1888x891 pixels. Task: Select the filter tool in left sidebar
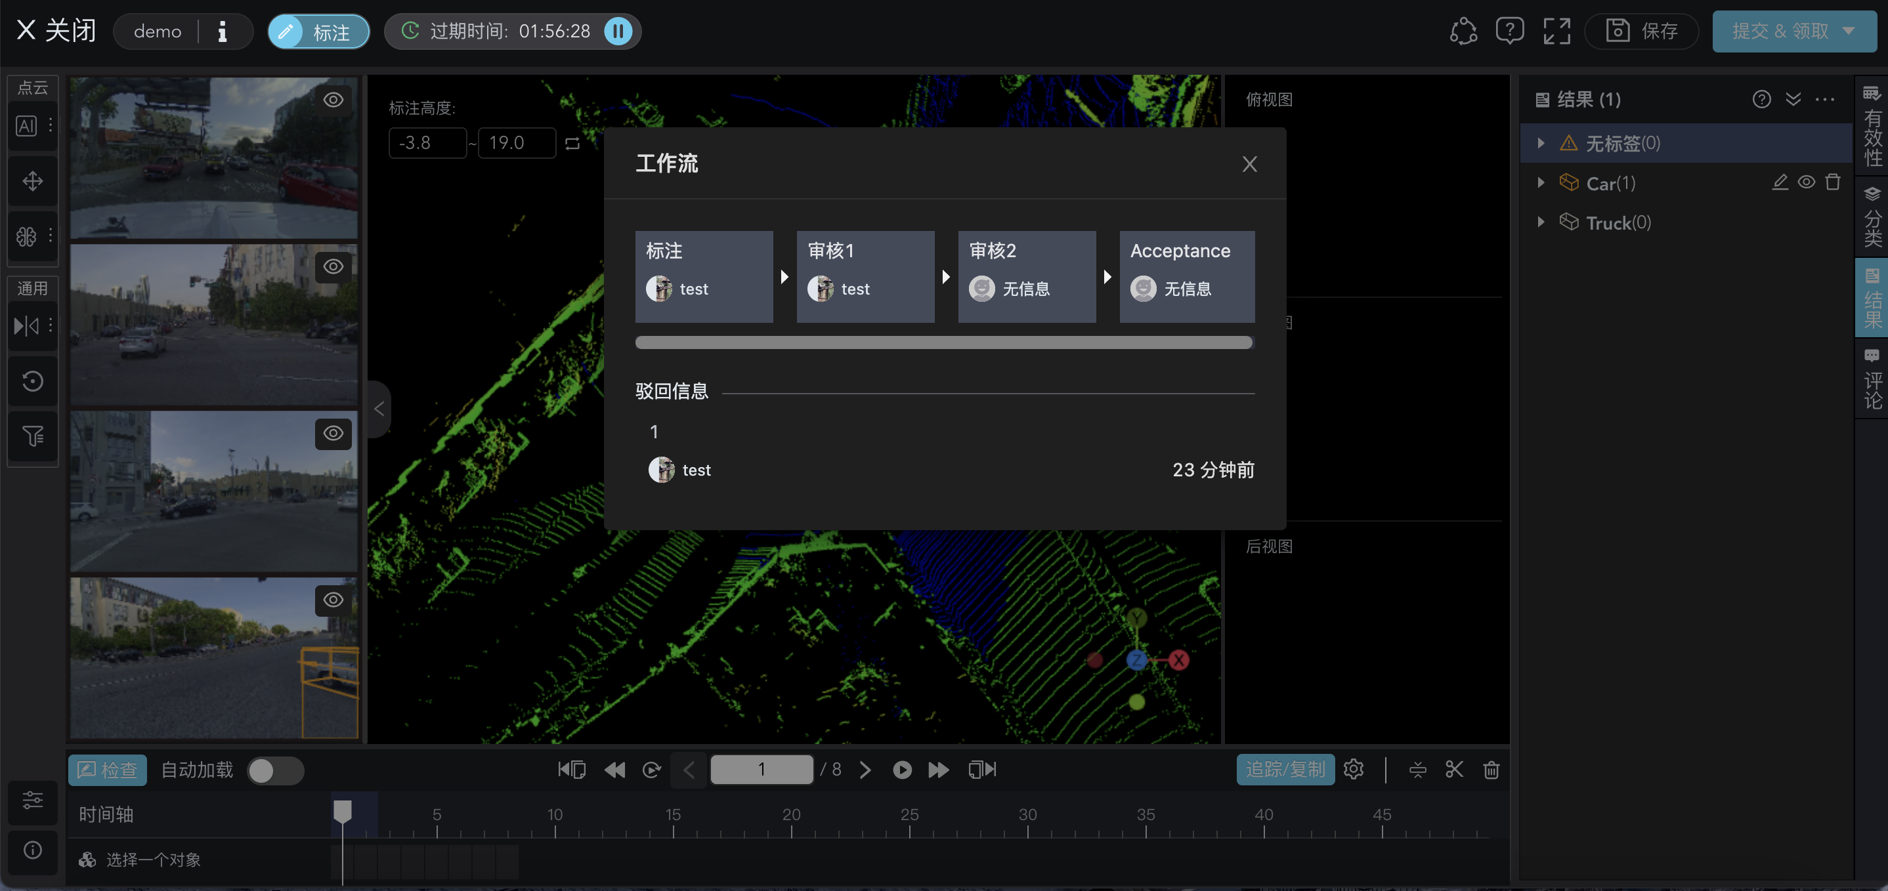coord(32,437)
